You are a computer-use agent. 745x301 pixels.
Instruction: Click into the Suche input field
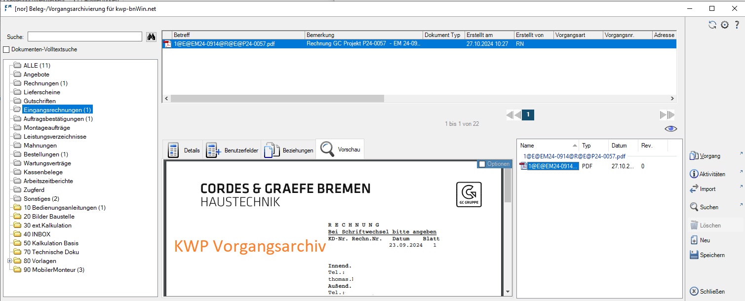tap(85, 37)
